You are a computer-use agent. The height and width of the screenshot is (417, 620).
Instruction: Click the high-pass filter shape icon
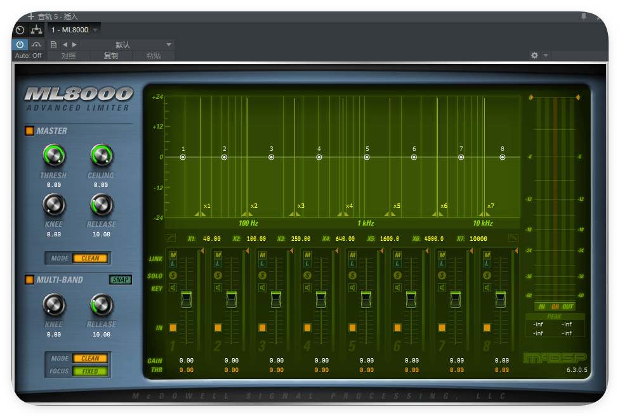171,238
